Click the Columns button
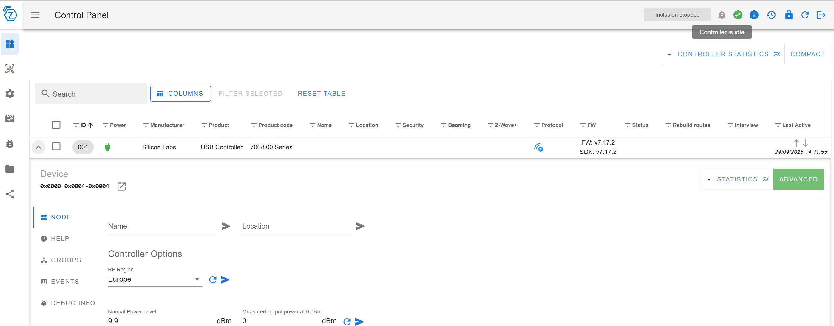This screenshot has width=834, height=326. pyautogui.click(x=180, y=94)
